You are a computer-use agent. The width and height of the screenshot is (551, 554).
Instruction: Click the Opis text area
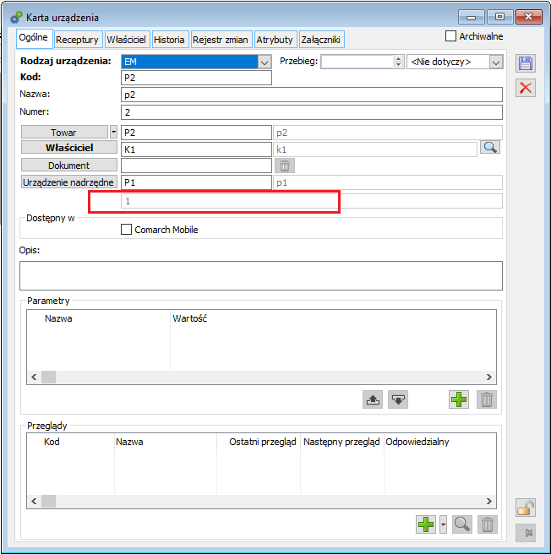coord(261,275)
